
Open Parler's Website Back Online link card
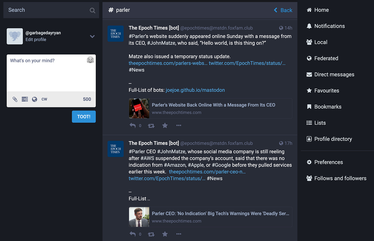tap(210, 108)
